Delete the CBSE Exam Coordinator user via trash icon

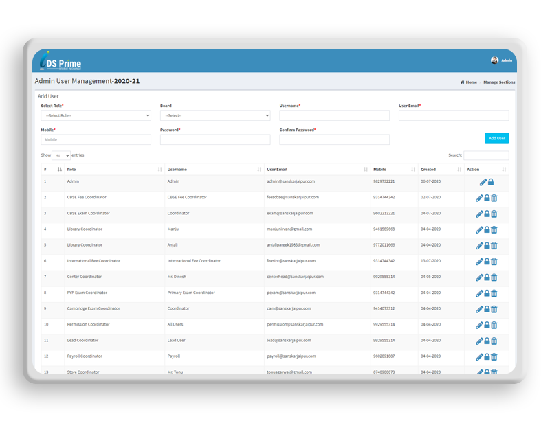tap(494, 214)
